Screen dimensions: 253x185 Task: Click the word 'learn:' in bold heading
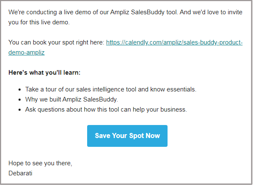[x=72, y=73]
